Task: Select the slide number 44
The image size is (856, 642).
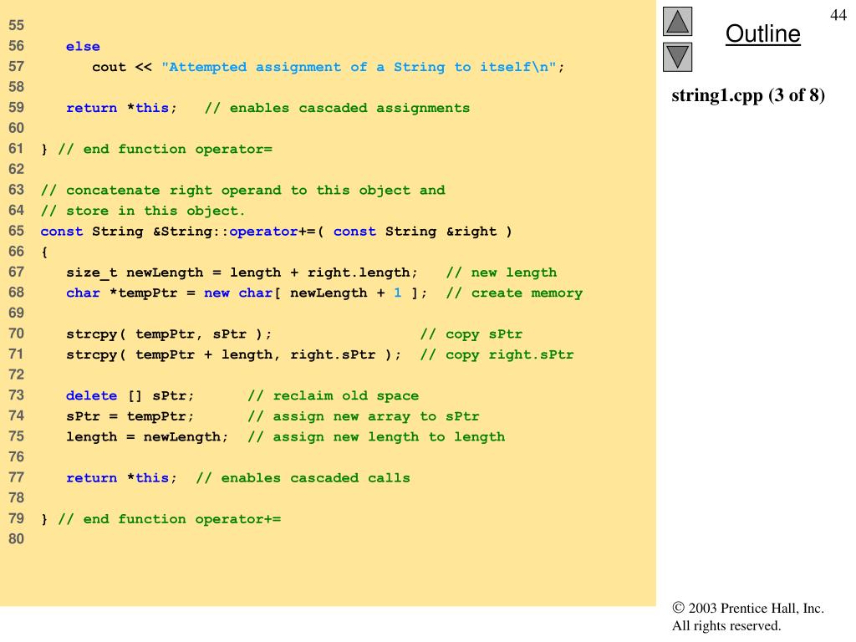Action: (838, 15)
